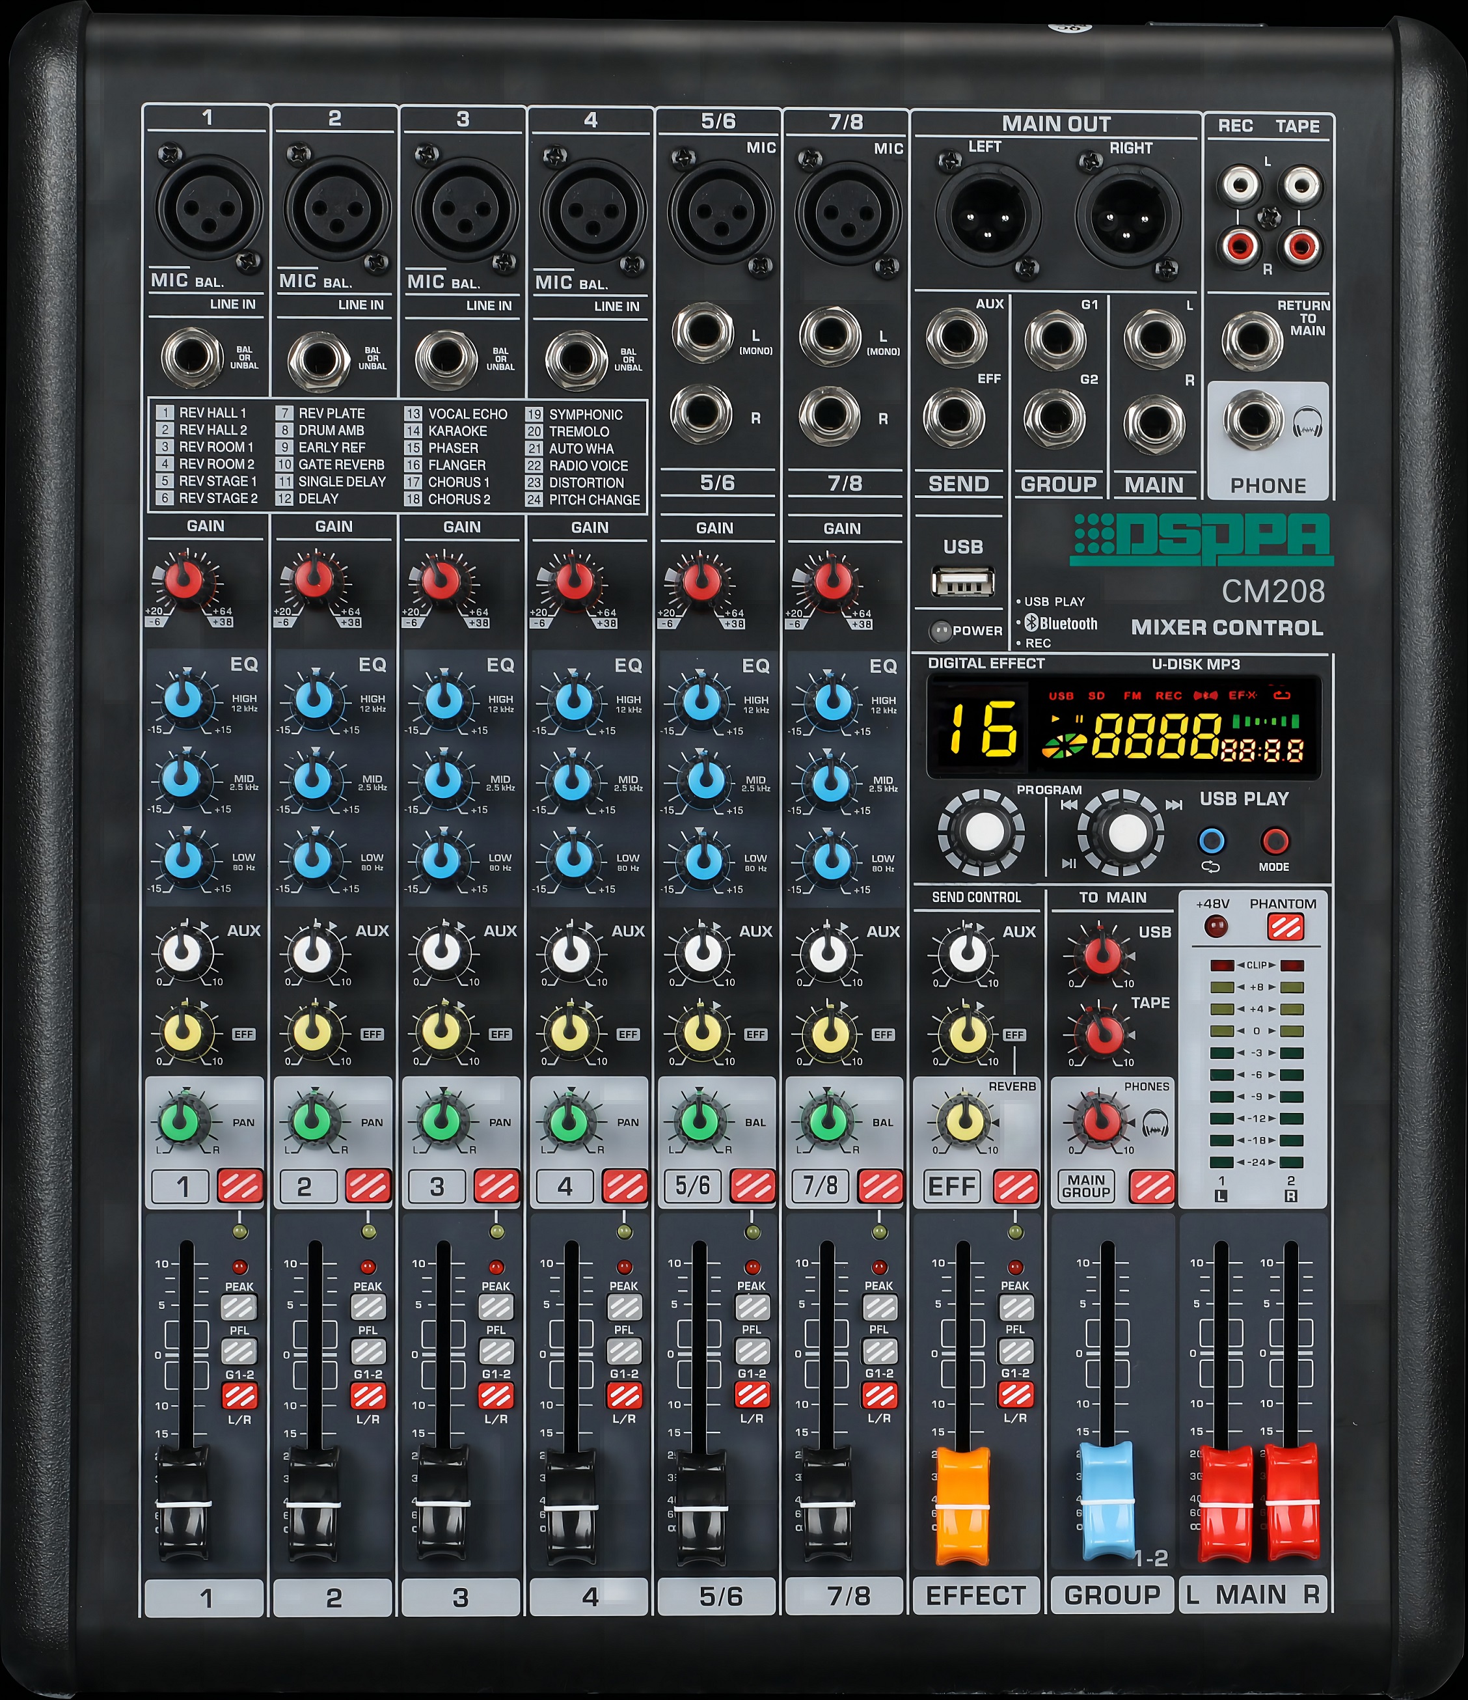Toggle the red button beside the EFF label box

1015,1186
